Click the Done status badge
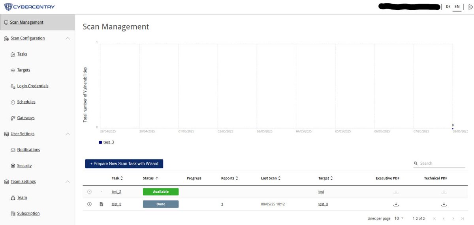This screenshot has height=225, width=474. pos(161,204)
